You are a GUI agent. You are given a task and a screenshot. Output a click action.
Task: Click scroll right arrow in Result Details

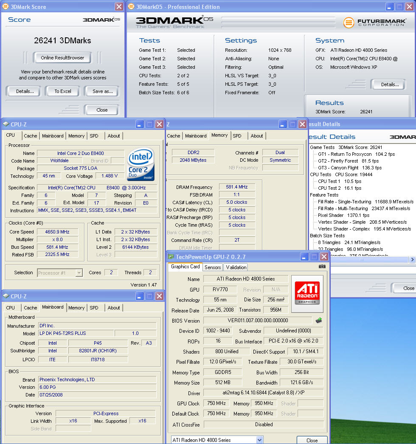point(412,259)
